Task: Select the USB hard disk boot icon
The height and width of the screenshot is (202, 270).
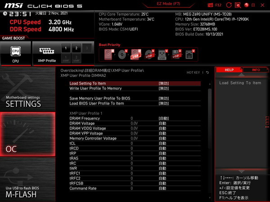Action: [136, 54]
